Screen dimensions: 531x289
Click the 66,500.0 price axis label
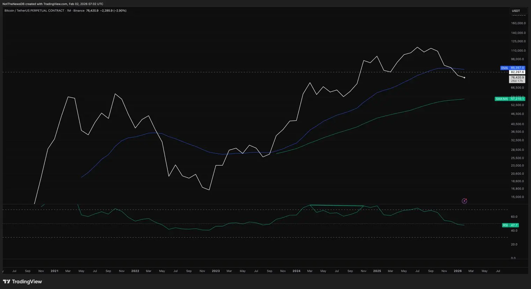tap(517, 88)
